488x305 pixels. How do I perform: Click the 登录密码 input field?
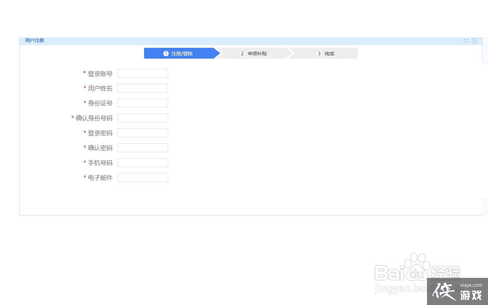143,133
